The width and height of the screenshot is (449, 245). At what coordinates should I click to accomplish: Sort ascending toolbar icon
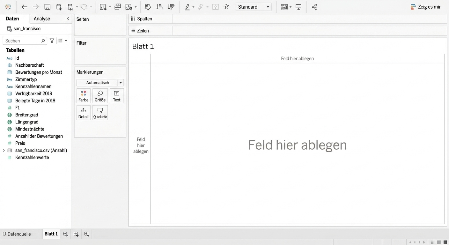[159, 7]
